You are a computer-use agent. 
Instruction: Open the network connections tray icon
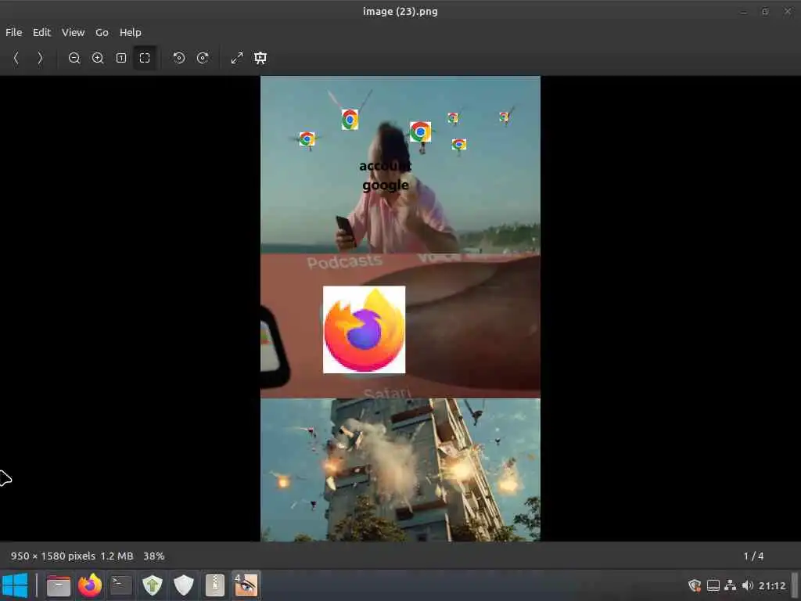(731, 585)
